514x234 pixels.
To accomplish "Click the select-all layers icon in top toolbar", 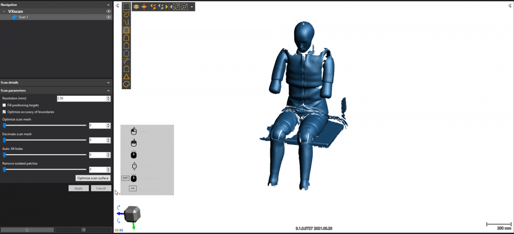I will [135, 6].
